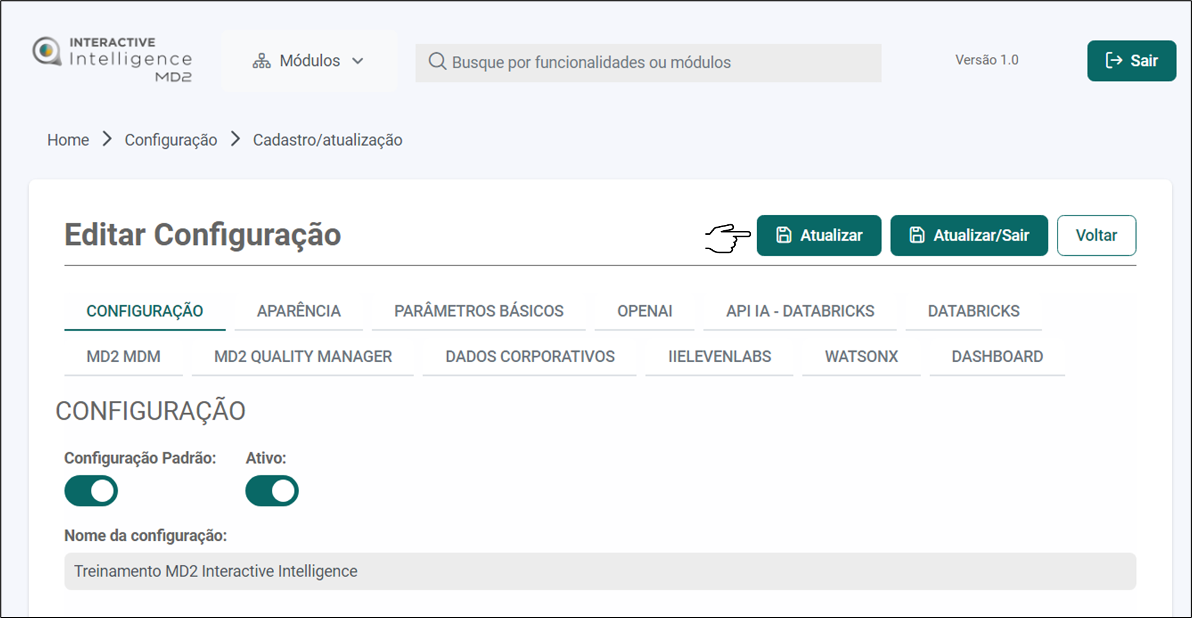Open Configuração breadcrumb link
Viewport: 1192px width, 618px height.
[171, 140]
